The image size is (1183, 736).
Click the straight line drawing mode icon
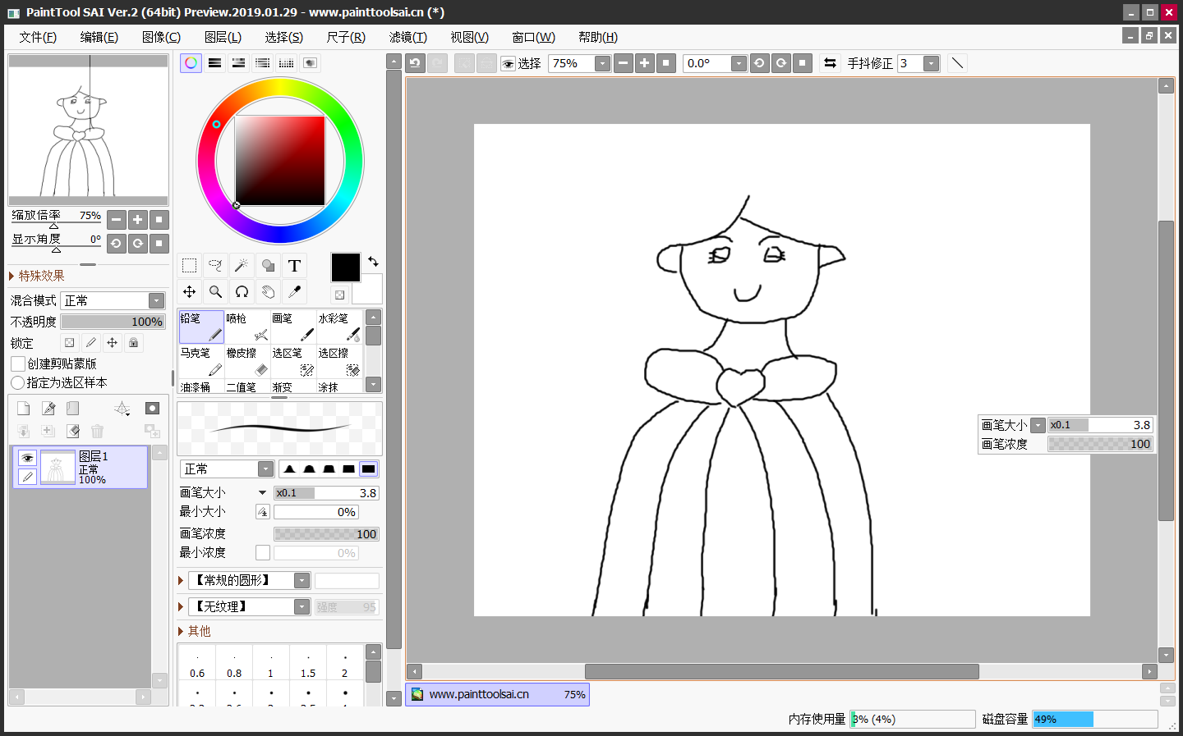tap(957, 63)
